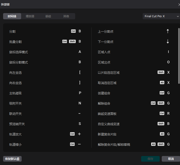Image resolution: width=180 pixels, height=165 pixels.
Task: Switch to the 播放器 tab
Action: point(30,16)
